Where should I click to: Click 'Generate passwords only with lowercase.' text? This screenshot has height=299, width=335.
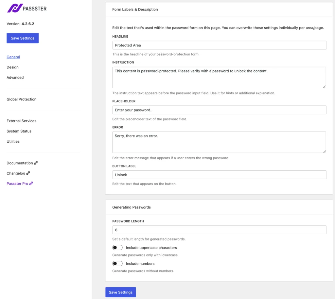pyautogui.click(x=145, y=255)
